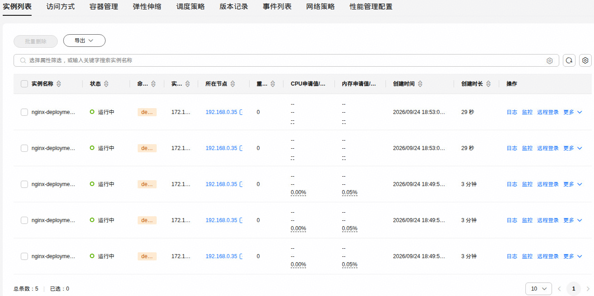Select page number 1 in pagination
594x296 pixels.
pos(574,288)
